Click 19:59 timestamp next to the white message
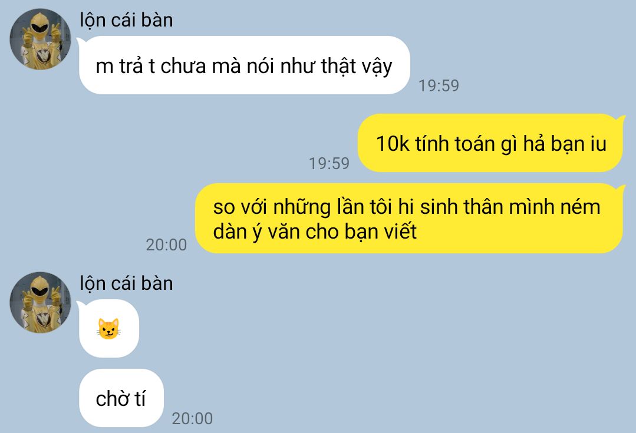Image resolution: width=636 pixels, height=433 pixels. [439, 85]
